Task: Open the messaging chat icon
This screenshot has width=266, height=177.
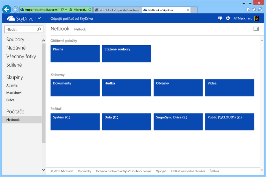Action: pyautogui.click(x=220, y=18)
